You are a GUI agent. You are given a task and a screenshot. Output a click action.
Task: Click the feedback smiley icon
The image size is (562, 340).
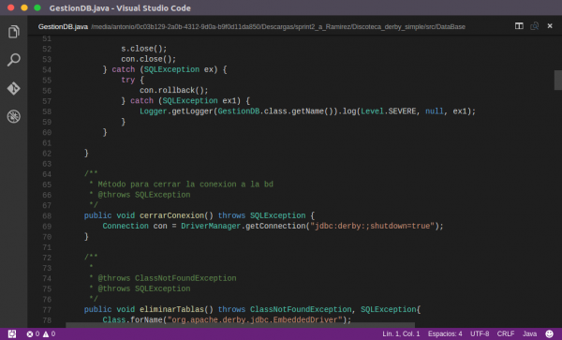click(x=549, y=333)
